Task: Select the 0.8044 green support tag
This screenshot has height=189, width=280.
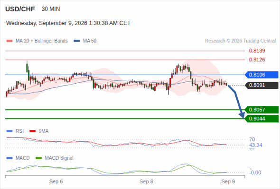Action: click(261, 119)
